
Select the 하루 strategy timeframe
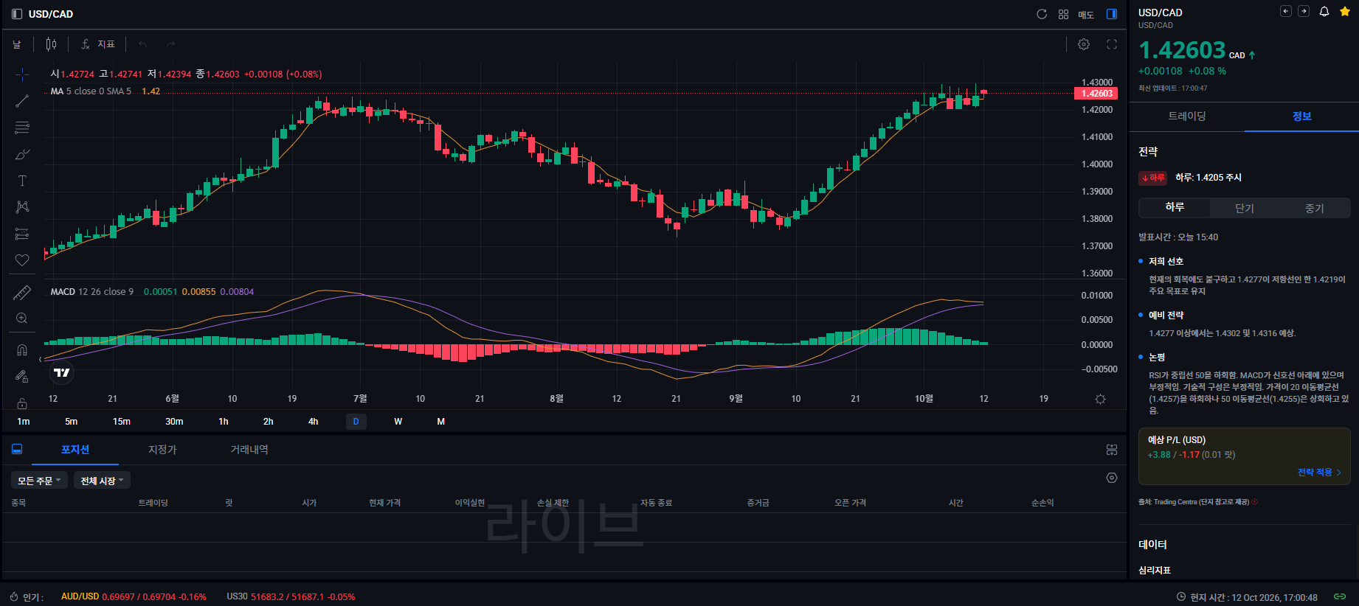point(1175,208)
